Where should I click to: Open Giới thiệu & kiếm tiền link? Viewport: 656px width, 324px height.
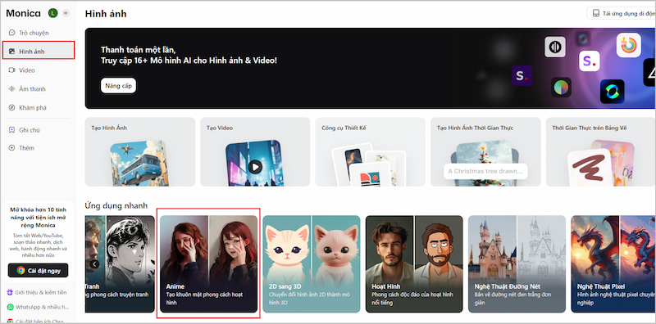pyautogui.click(x=37, y=292)
